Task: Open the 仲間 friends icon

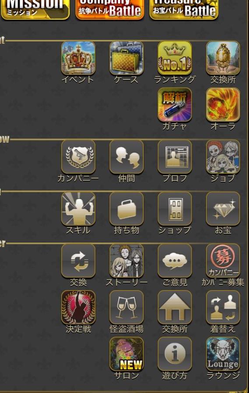Action: [126, 157]
